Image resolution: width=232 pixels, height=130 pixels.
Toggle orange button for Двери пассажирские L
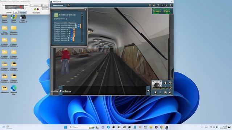tap(80, 25)
